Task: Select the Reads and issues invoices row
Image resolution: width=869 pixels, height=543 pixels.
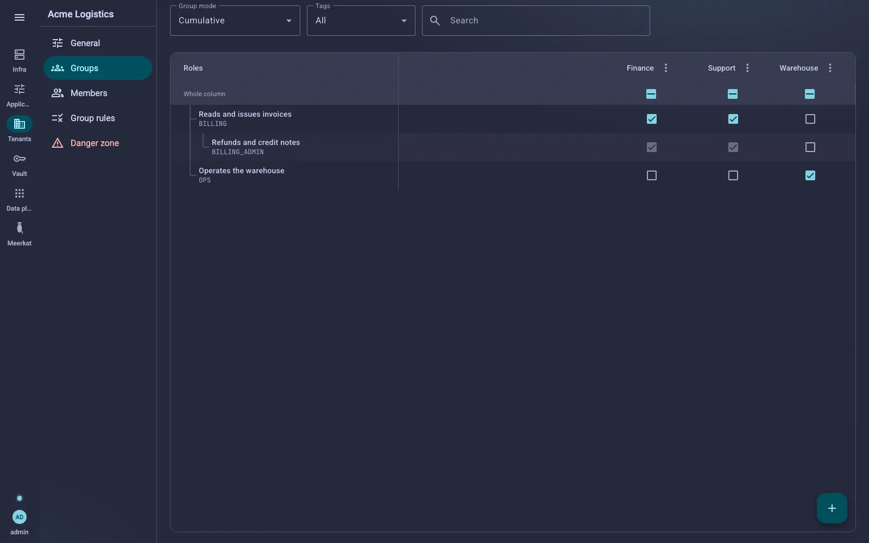Action: tap(513, 119)
